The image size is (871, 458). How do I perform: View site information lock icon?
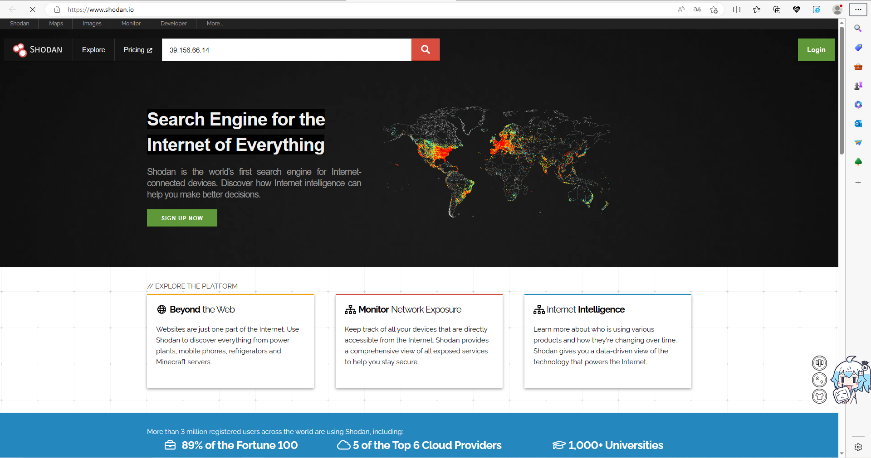57,10
